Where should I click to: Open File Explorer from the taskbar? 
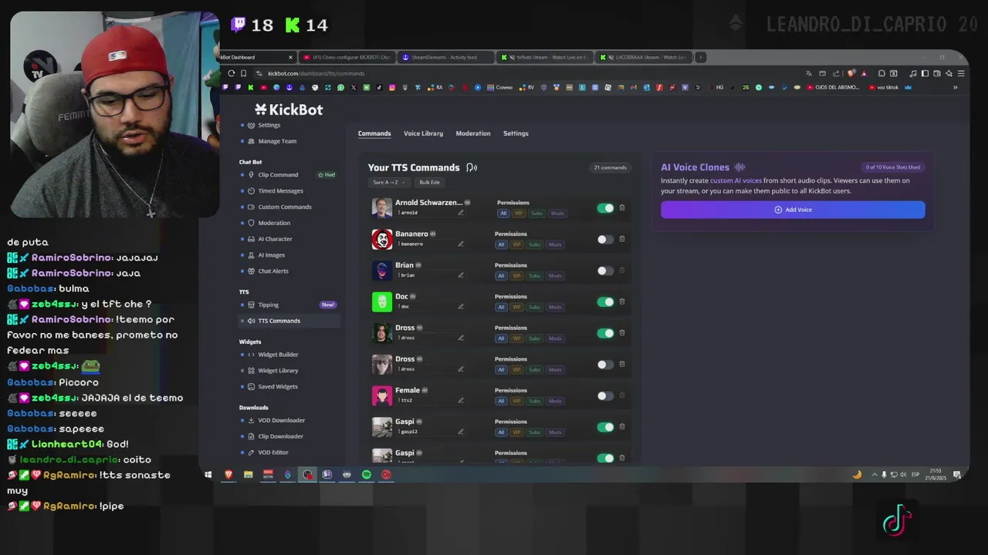[x=248, y=475]
